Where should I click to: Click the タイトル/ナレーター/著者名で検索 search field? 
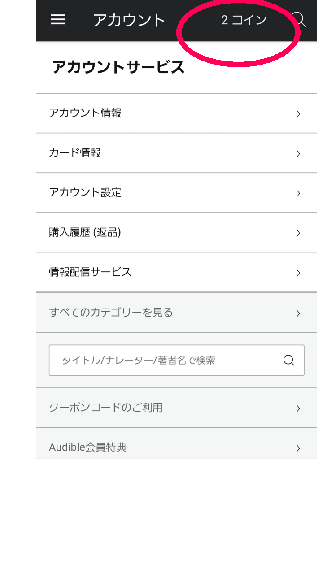[x=166, y=360]
